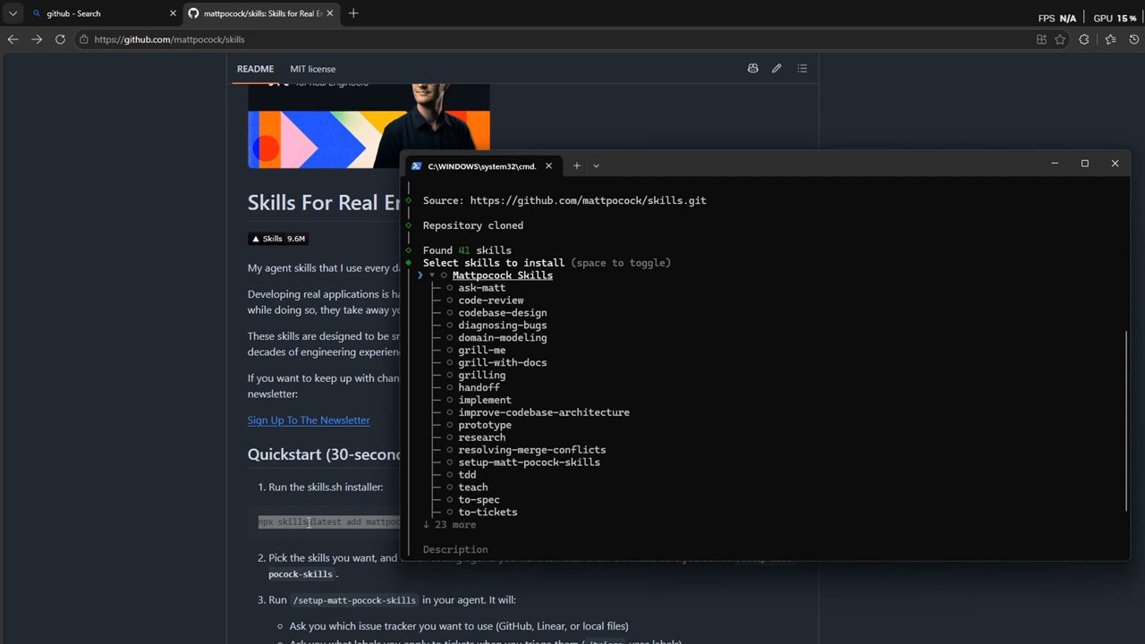Open the browser tab list chevron
1145x644 pixels.
click(x=13, y=13)
